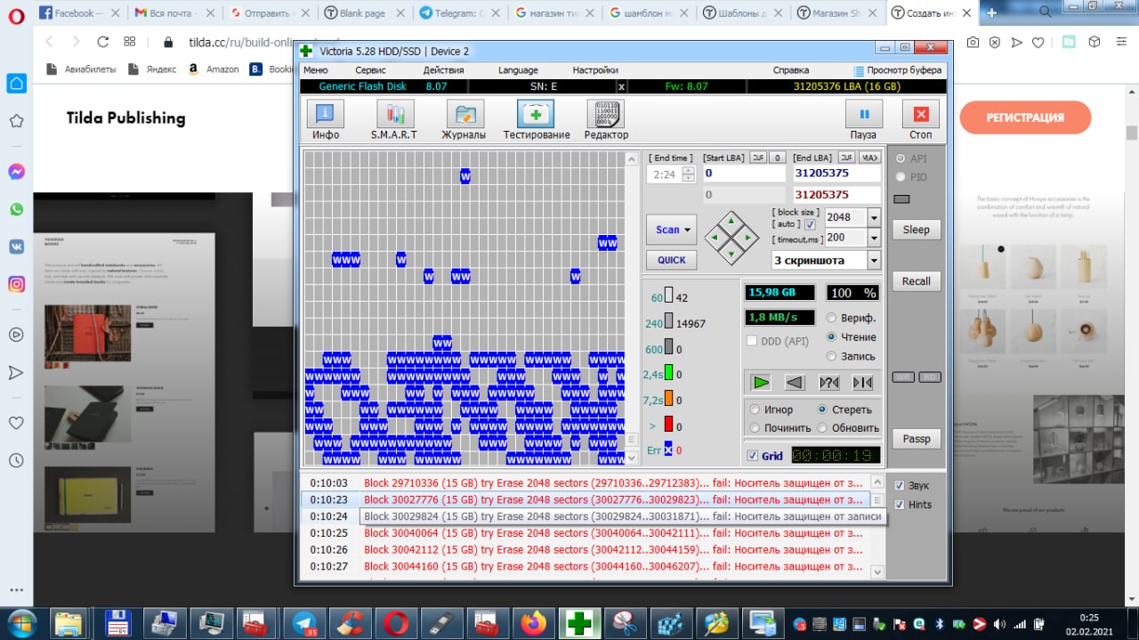This screenshot has height=640, width=1139.
Task: Select the Чтение read mode
Action: point(852,337)
